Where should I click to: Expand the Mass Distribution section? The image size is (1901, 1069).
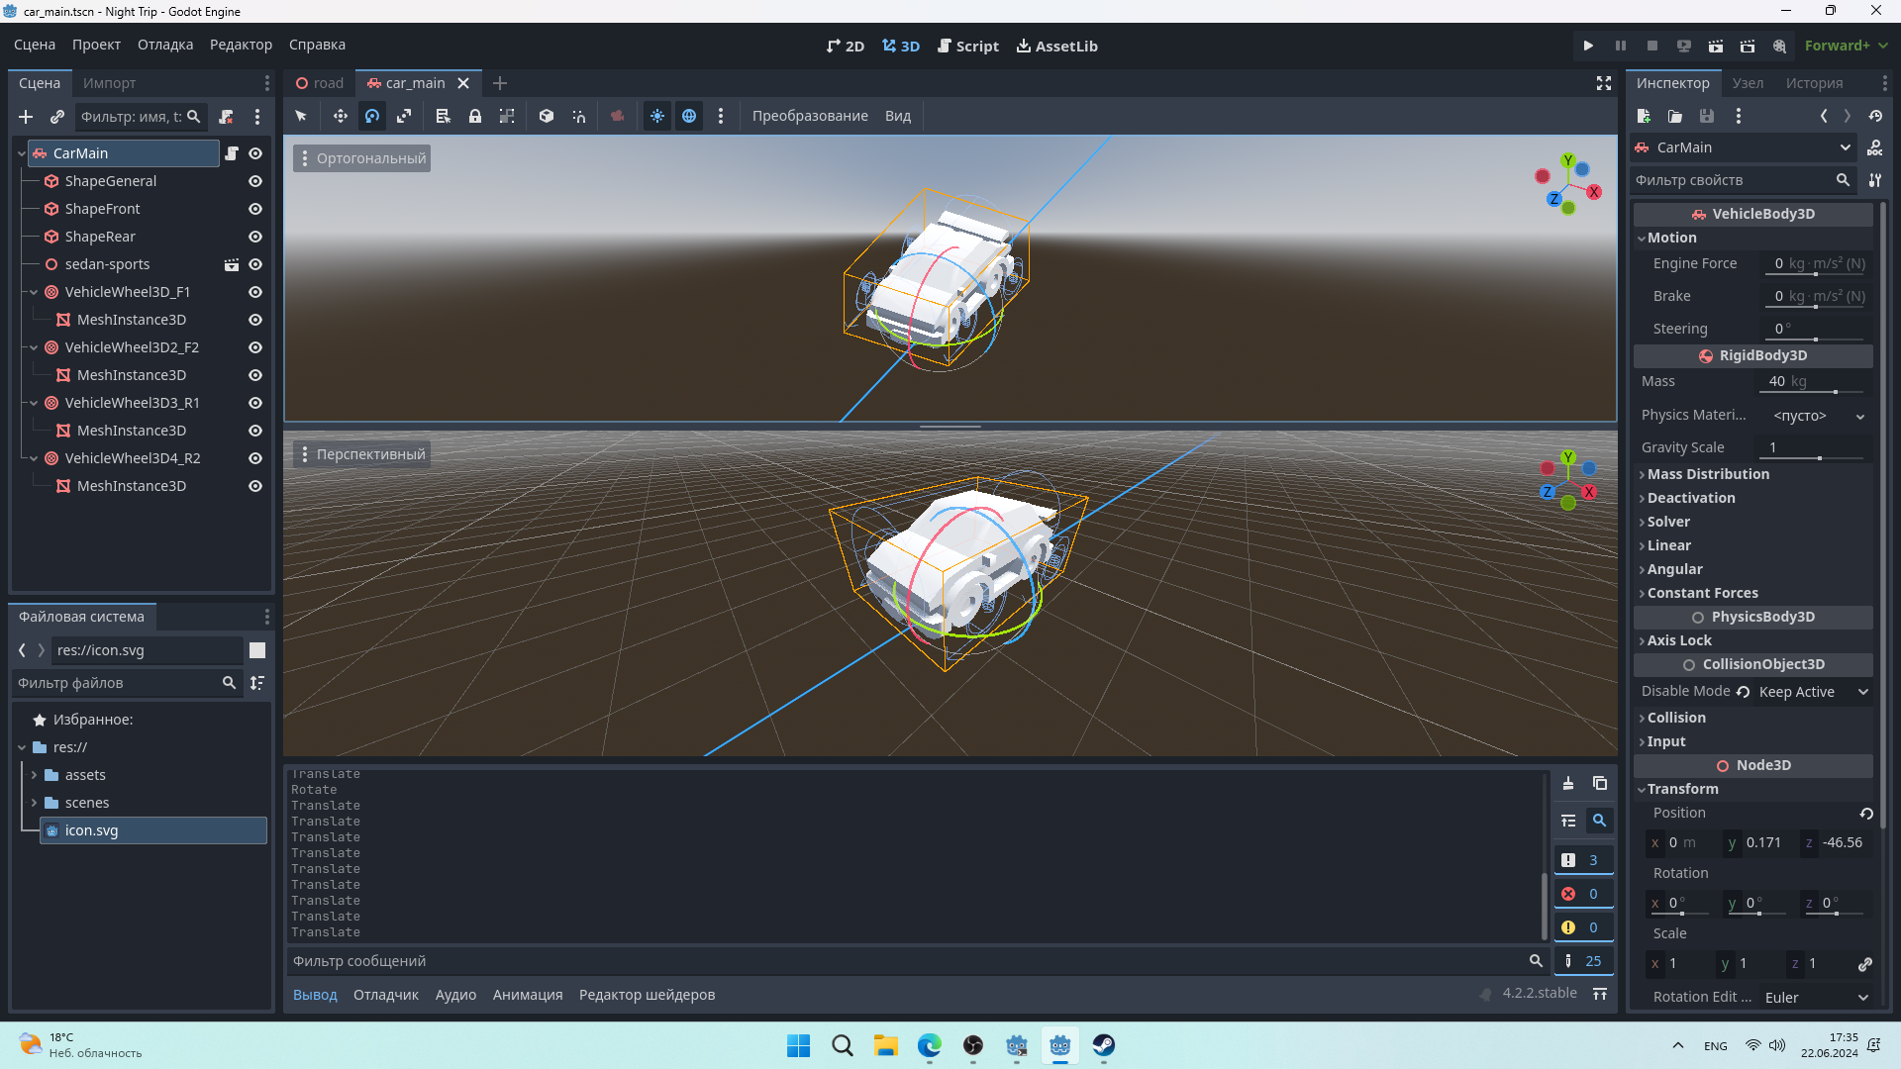point(1708,474)
